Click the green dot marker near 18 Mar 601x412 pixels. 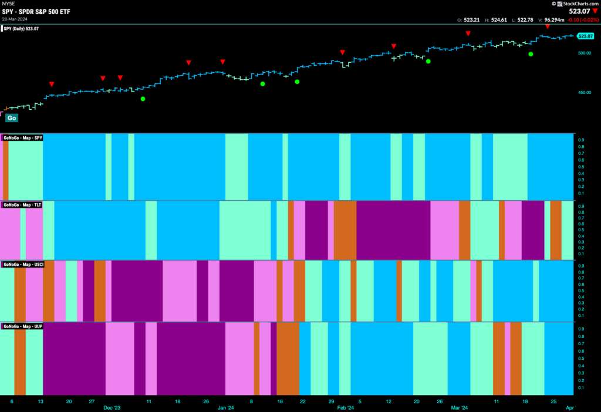point(531,54)
